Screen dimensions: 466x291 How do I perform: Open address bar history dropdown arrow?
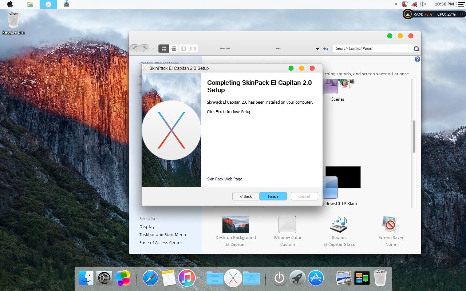click(x=317, y=49)
